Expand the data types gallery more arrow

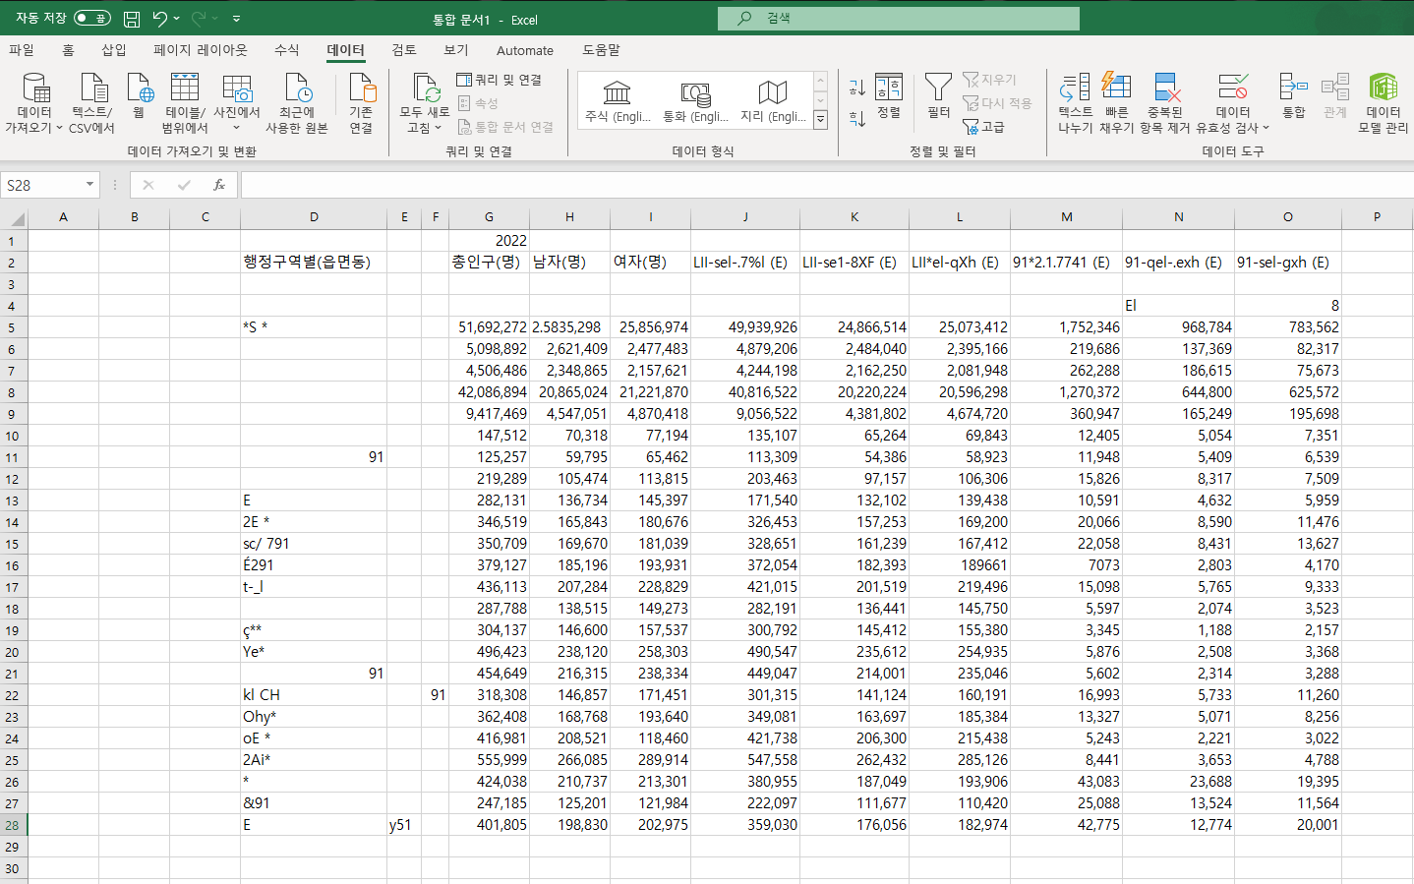[820, 120]
